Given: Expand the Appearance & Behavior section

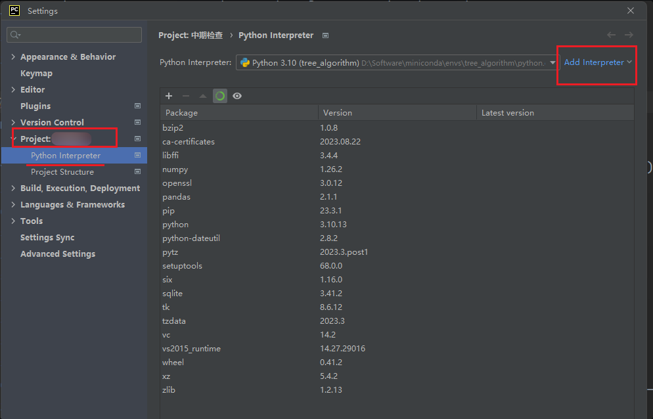Looking at the screenshot, I should tap(13, 57).
